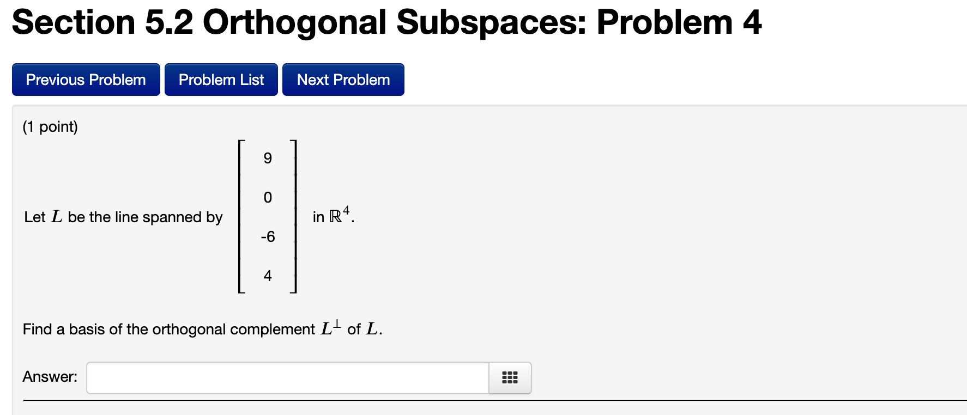Click the Section 5.2 problem heading
The image size is (967, 415).
387,22
